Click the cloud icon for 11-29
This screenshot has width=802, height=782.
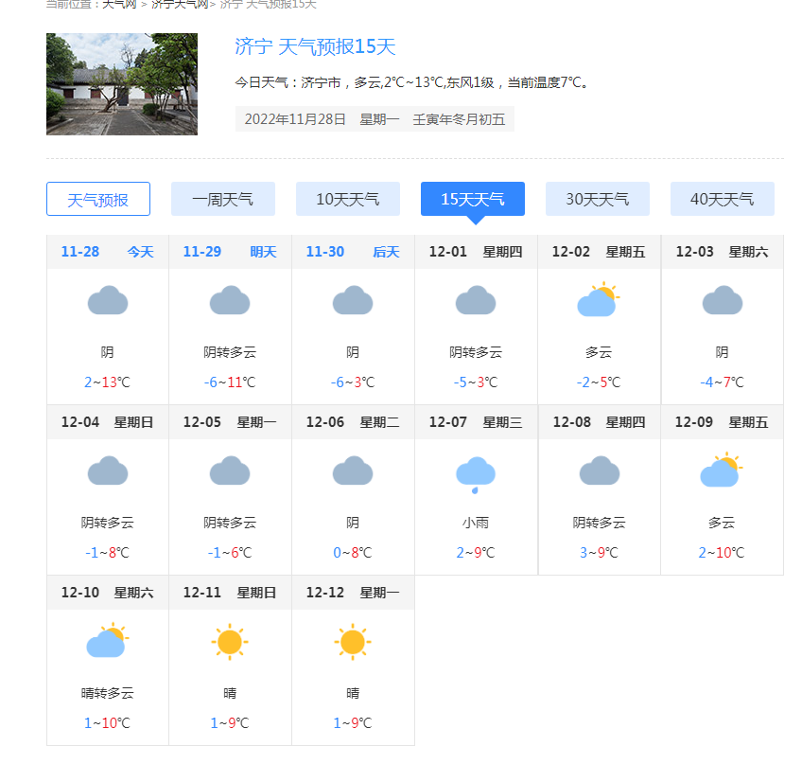[230, 301]
